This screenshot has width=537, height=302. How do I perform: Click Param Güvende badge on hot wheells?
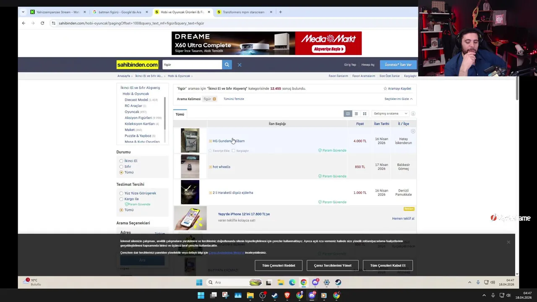tap(332, 176)
